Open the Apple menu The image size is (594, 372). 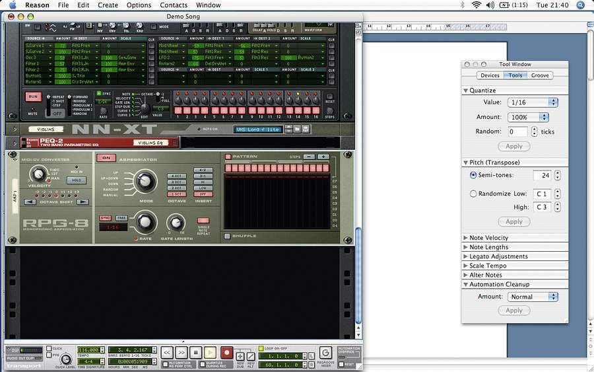coord(13,5)
